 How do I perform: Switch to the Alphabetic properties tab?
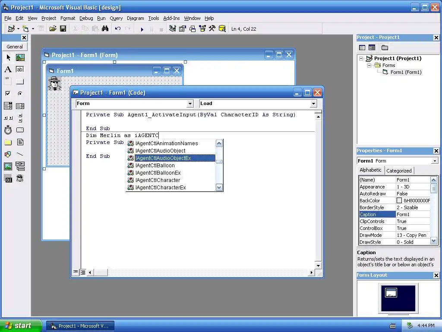(370, 170)
